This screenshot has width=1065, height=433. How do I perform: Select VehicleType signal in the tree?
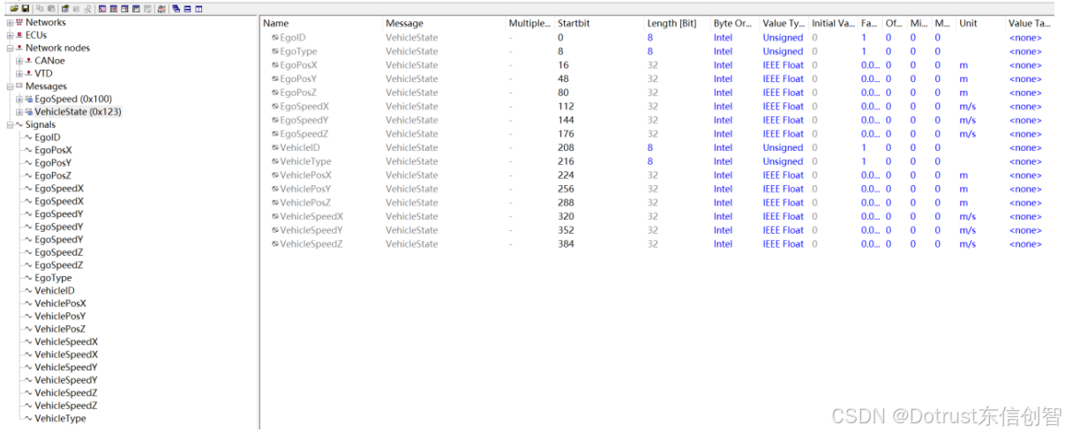click(x=60, y=418)
